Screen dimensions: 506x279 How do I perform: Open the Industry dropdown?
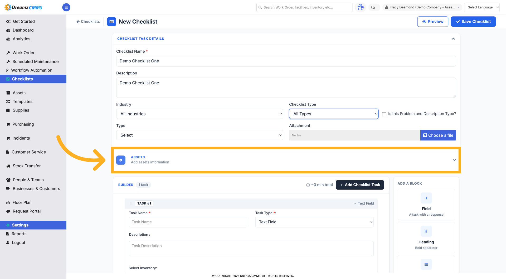200,114
